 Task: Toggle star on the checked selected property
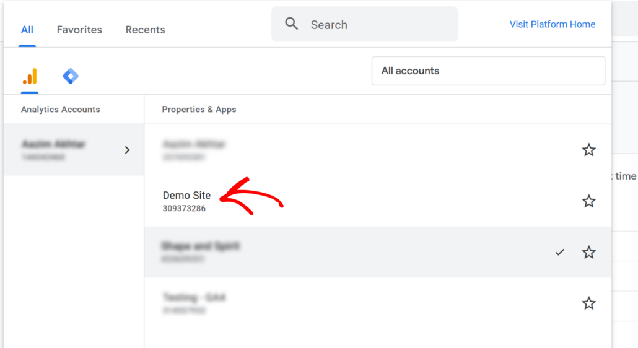[588, 253]
